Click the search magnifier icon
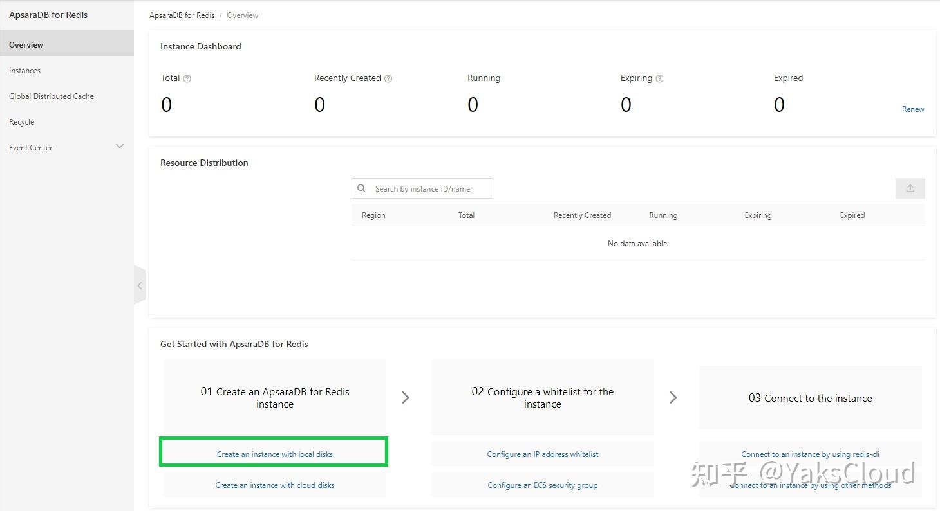This screenshot has width=940, height=511. pyautogui.click(x=362, y=188)
